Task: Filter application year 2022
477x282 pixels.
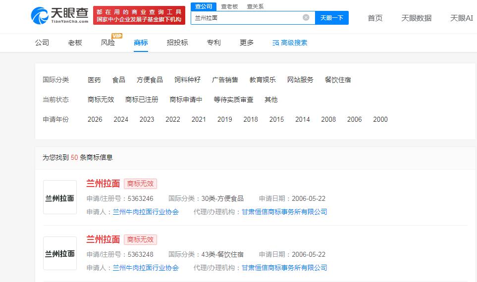Action: point(173,119)
